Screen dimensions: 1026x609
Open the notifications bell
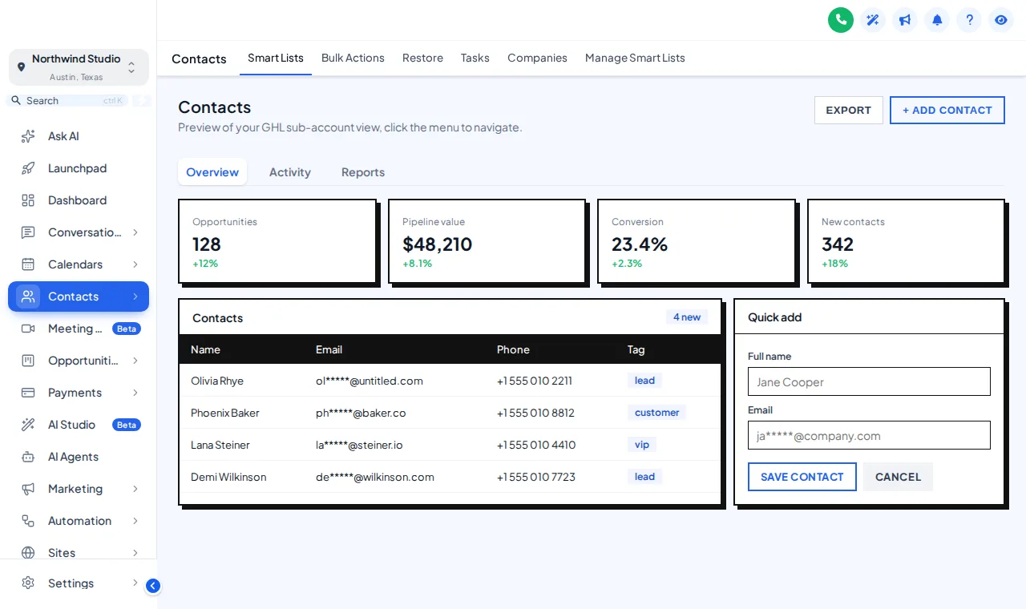[937, 20]
